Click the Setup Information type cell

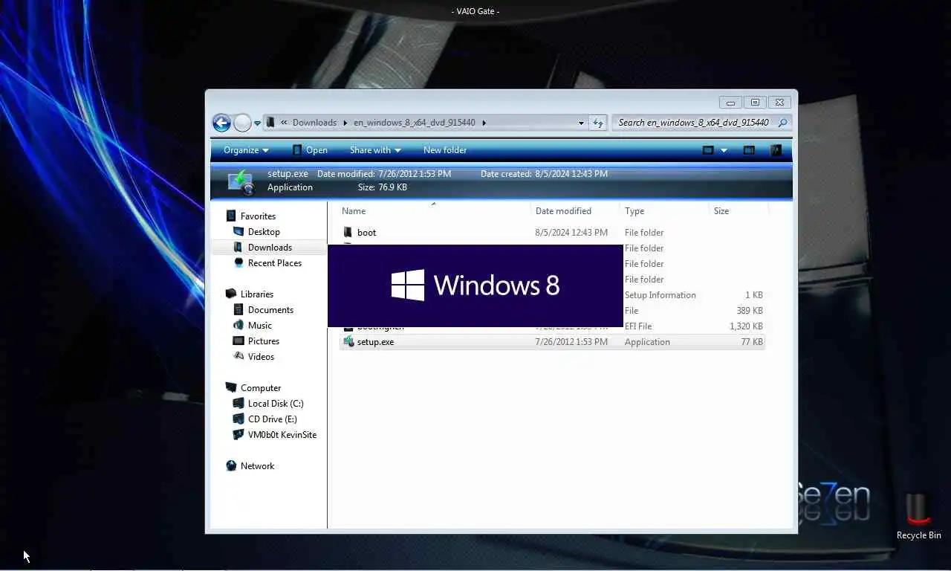pos(660,295)
